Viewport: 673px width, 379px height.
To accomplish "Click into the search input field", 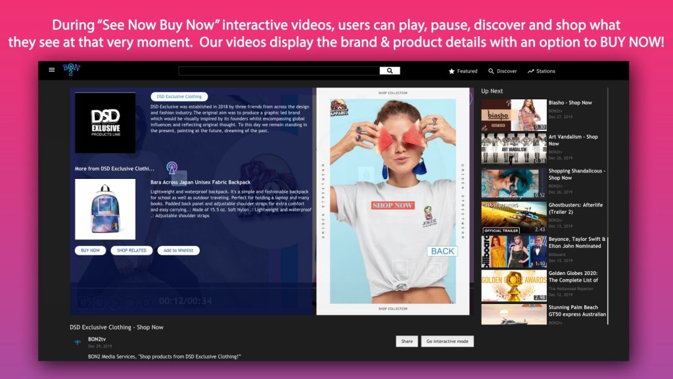I will (279, 70).
